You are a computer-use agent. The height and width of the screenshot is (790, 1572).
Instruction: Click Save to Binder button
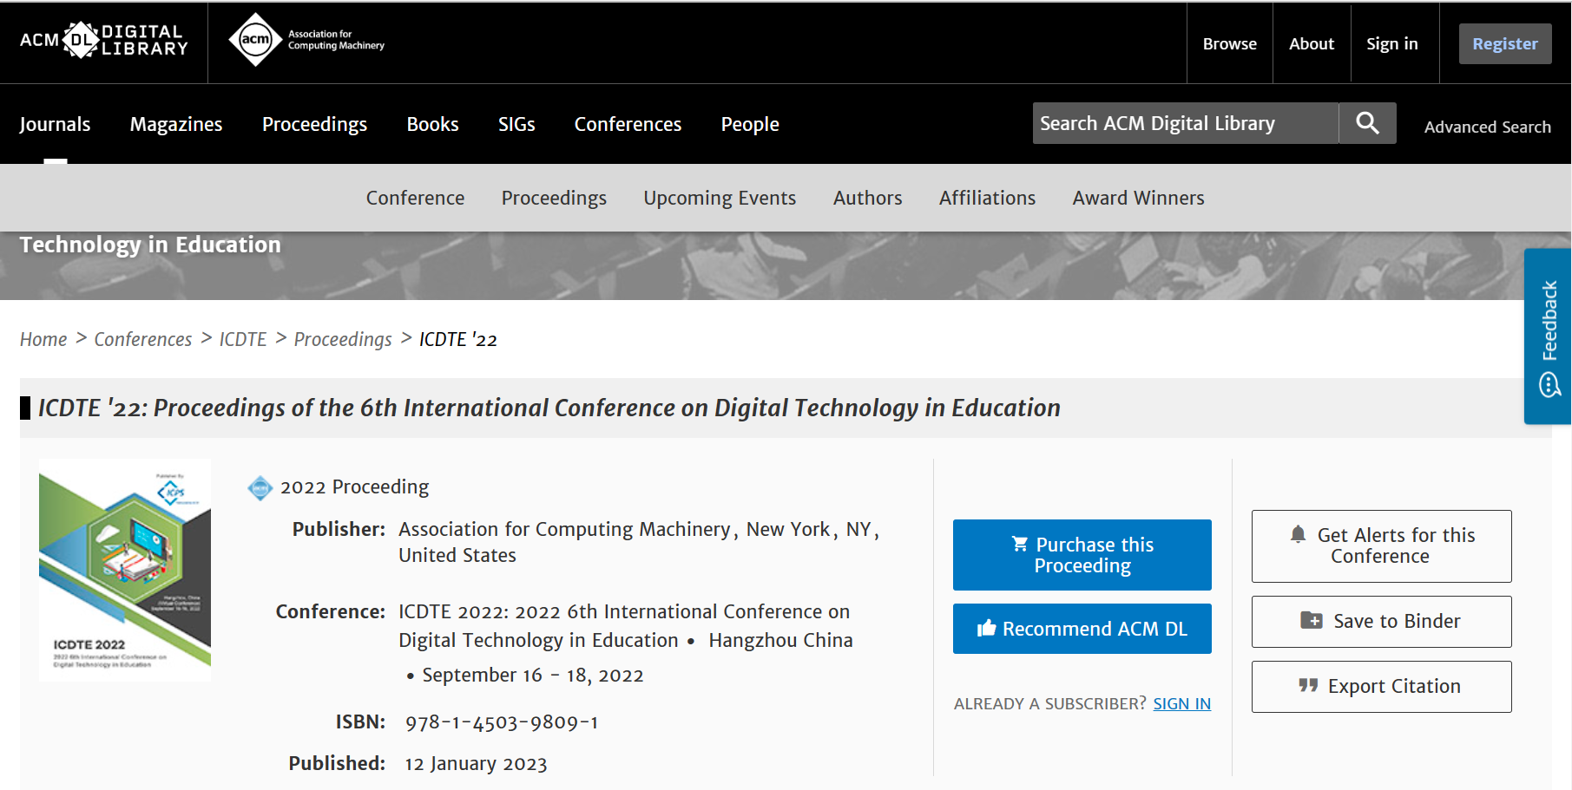click(x=1381, y=621)
